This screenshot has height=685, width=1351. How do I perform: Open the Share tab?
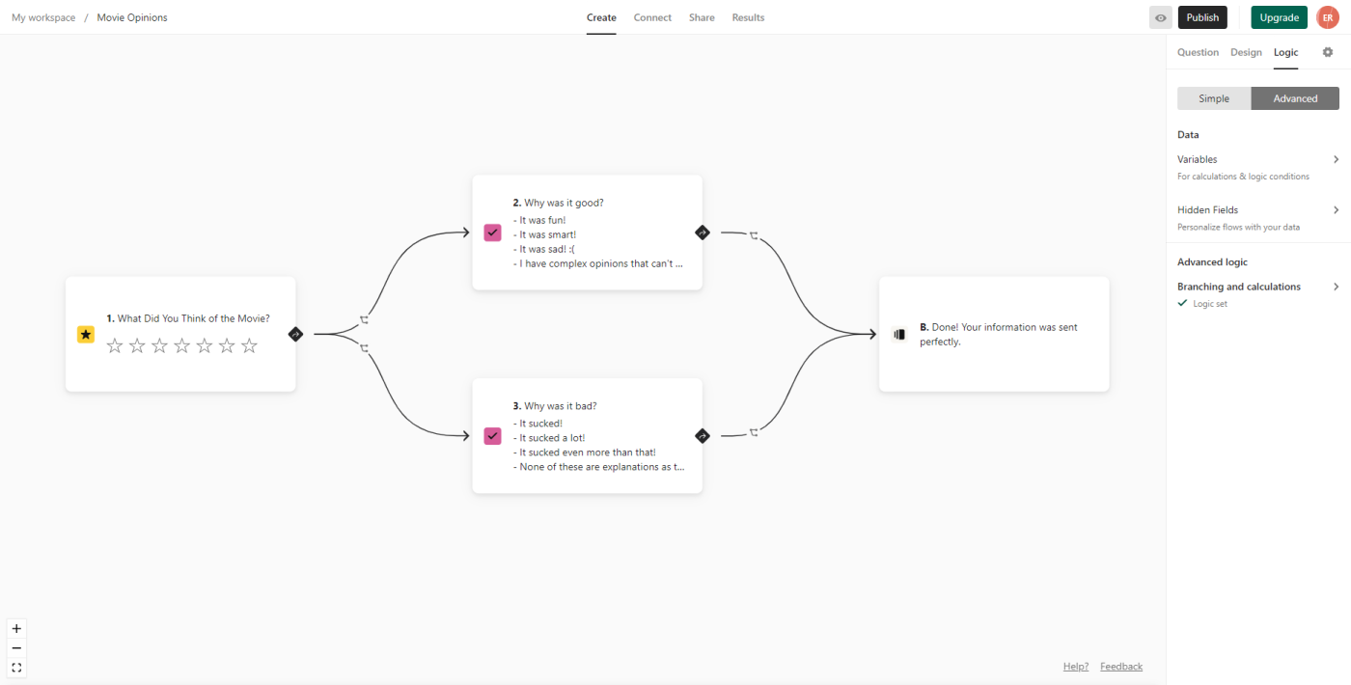(702, 17)
